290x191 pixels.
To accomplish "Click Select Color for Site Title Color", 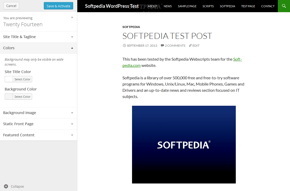I will point(22,79).
